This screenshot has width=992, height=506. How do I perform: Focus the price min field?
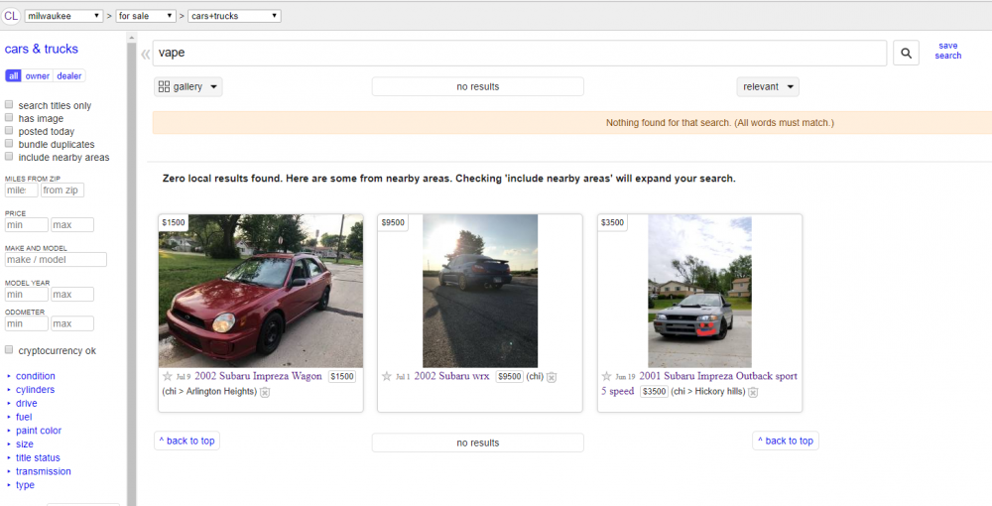pyautogui.click(x=27, y=224)
